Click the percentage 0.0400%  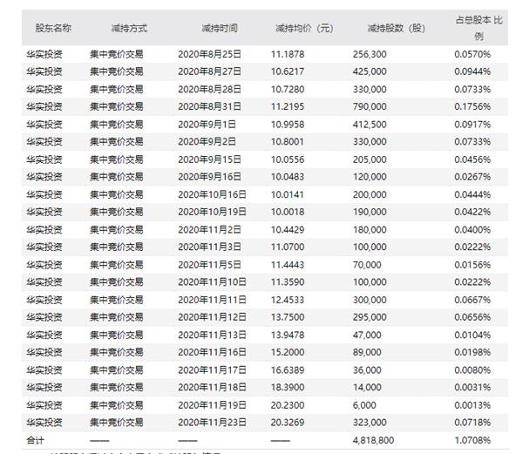(x=472, y=230)
